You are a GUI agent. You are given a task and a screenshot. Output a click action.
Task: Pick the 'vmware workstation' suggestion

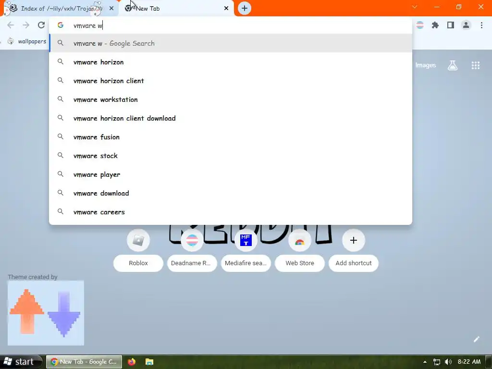pyautogui.click(x=231, y=99)
